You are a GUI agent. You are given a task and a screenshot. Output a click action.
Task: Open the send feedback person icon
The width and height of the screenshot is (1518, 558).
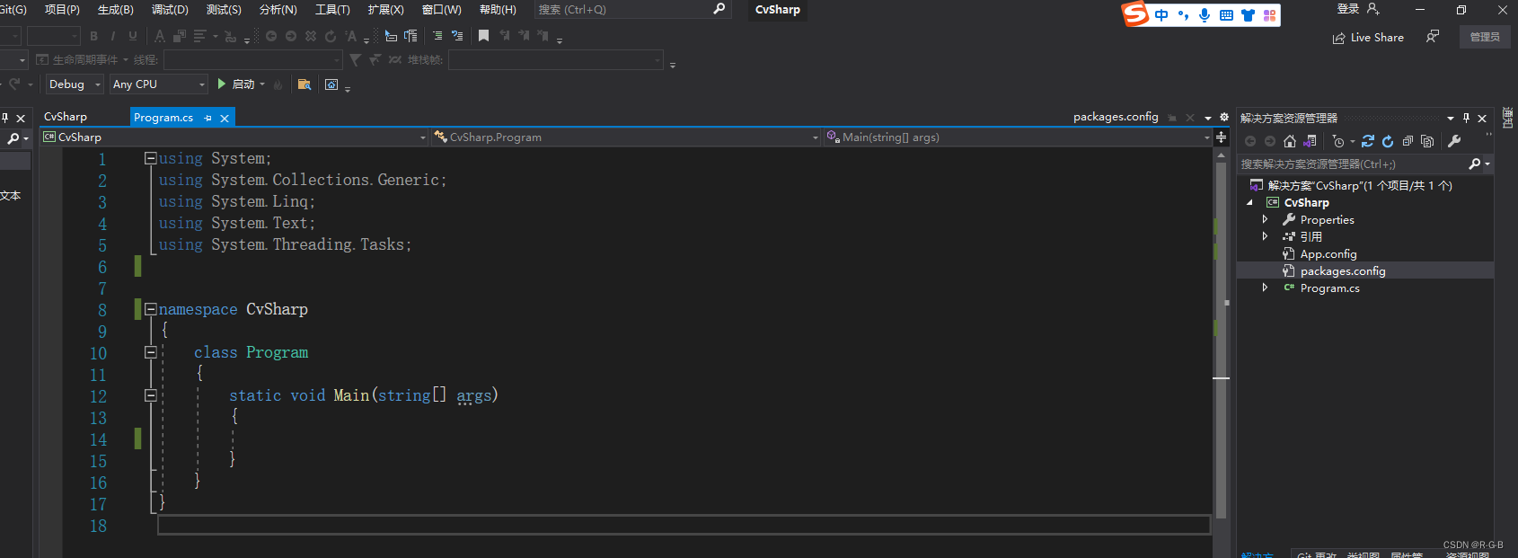(x=1433, y=37)
